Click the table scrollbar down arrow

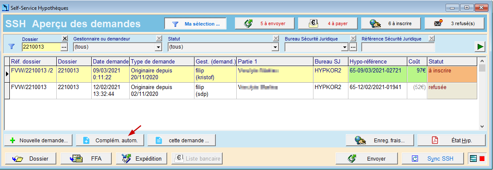[482, 126]
